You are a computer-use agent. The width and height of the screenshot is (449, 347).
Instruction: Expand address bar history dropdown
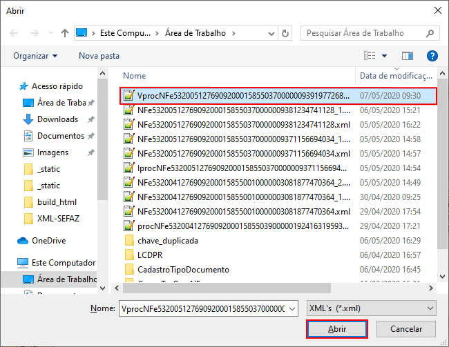271,34
